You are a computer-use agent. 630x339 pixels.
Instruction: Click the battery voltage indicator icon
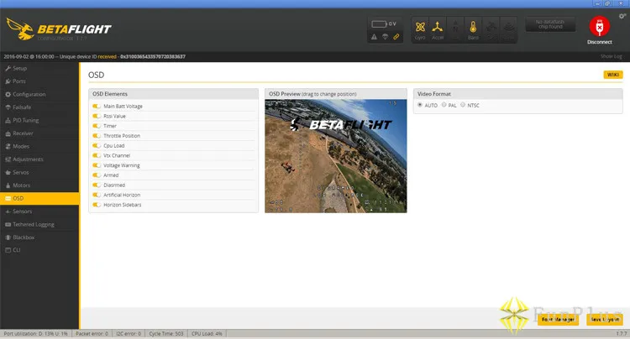(x=379, y=24)
